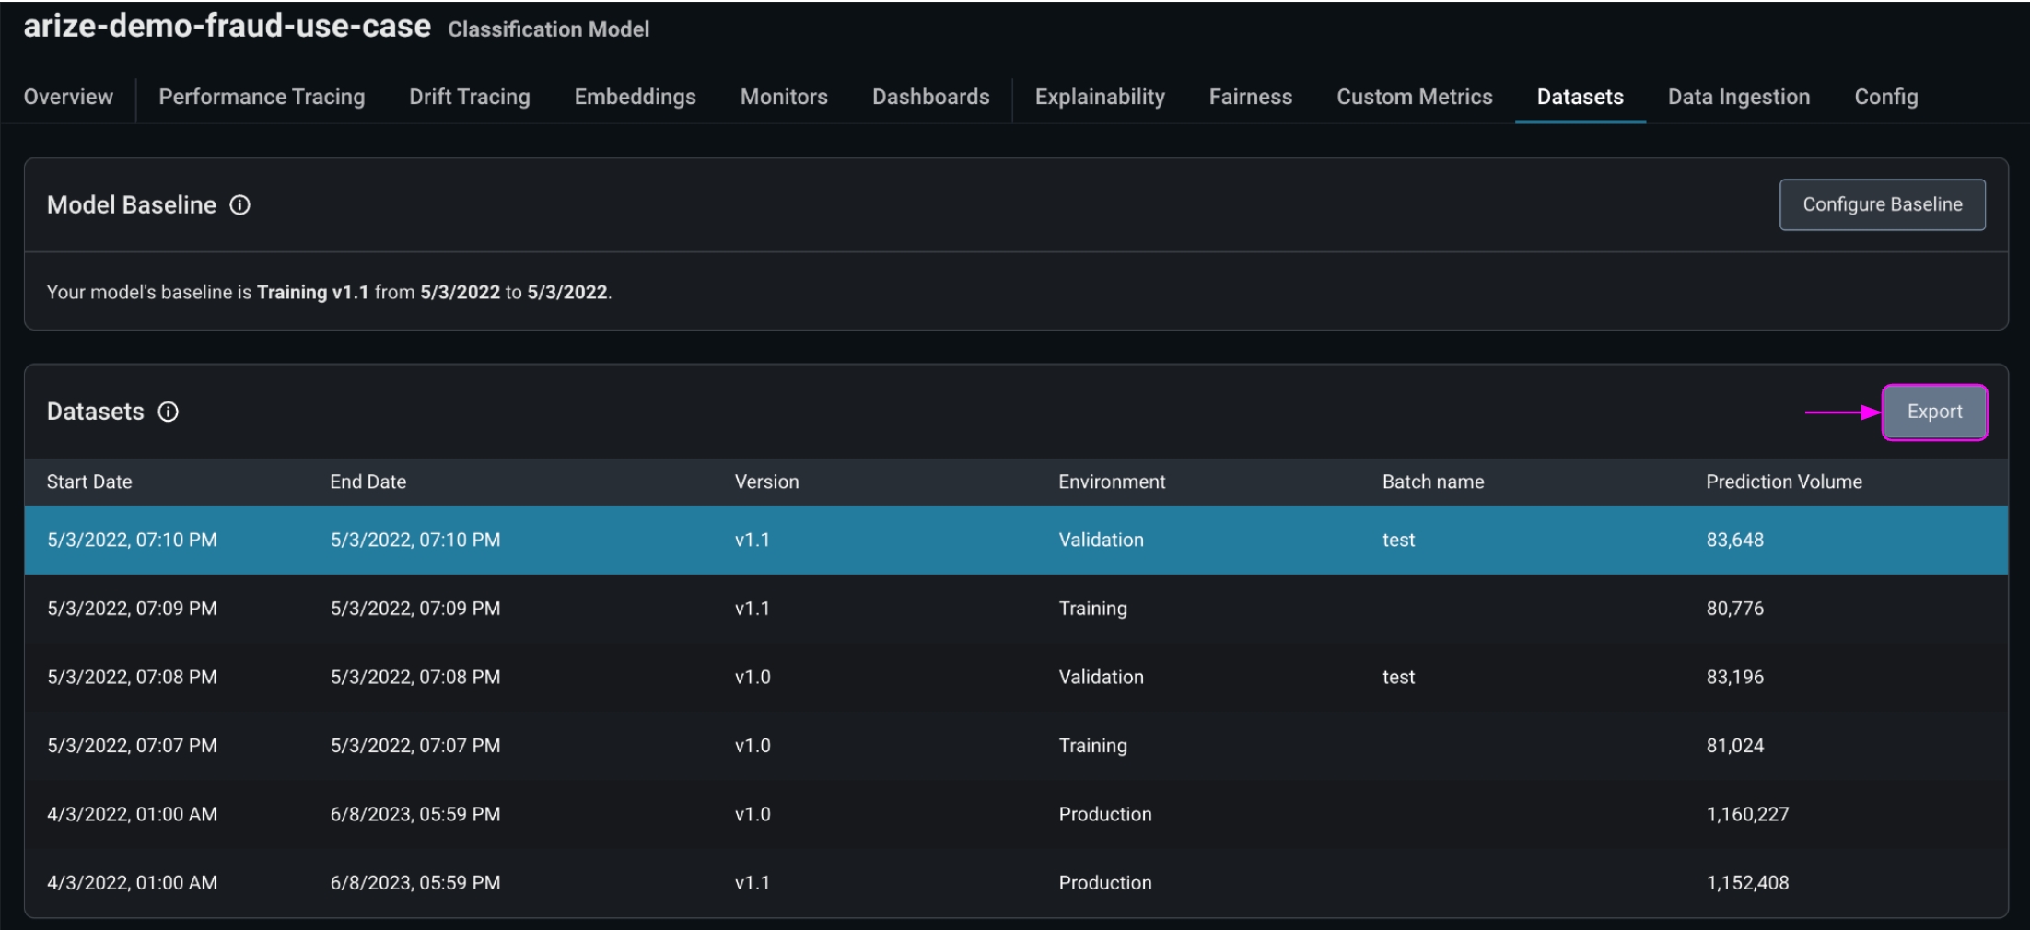This screenshot has height=930, width=2030.
Task: Open the Config tab
Action: 1885,97
